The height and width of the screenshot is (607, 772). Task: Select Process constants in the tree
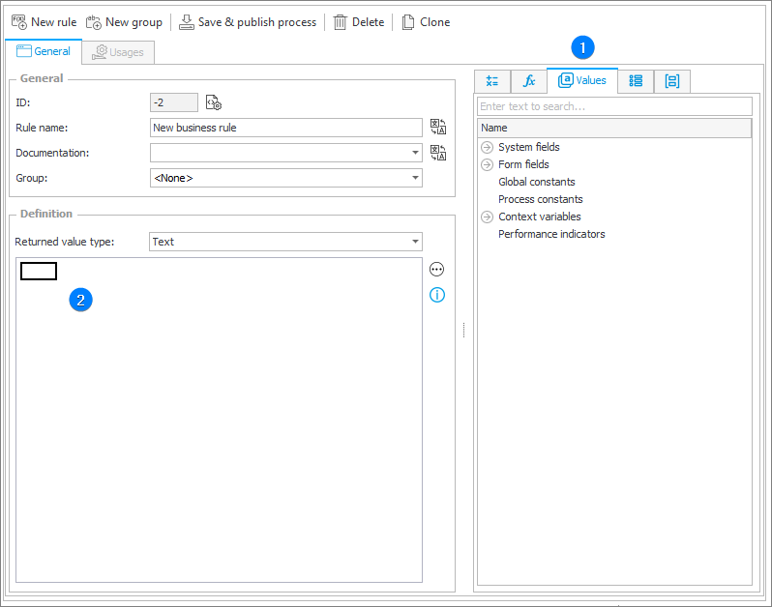541,199
